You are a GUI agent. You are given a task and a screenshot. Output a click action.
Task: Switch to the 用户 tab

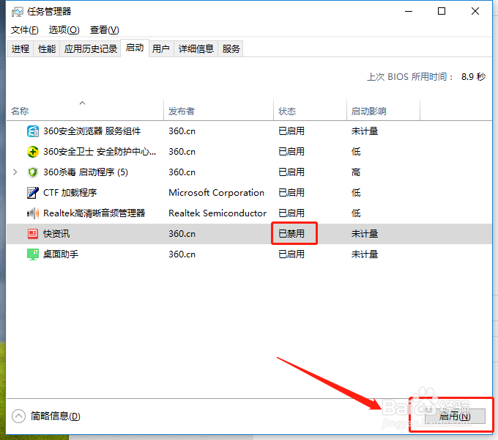[x=161, y=48]
